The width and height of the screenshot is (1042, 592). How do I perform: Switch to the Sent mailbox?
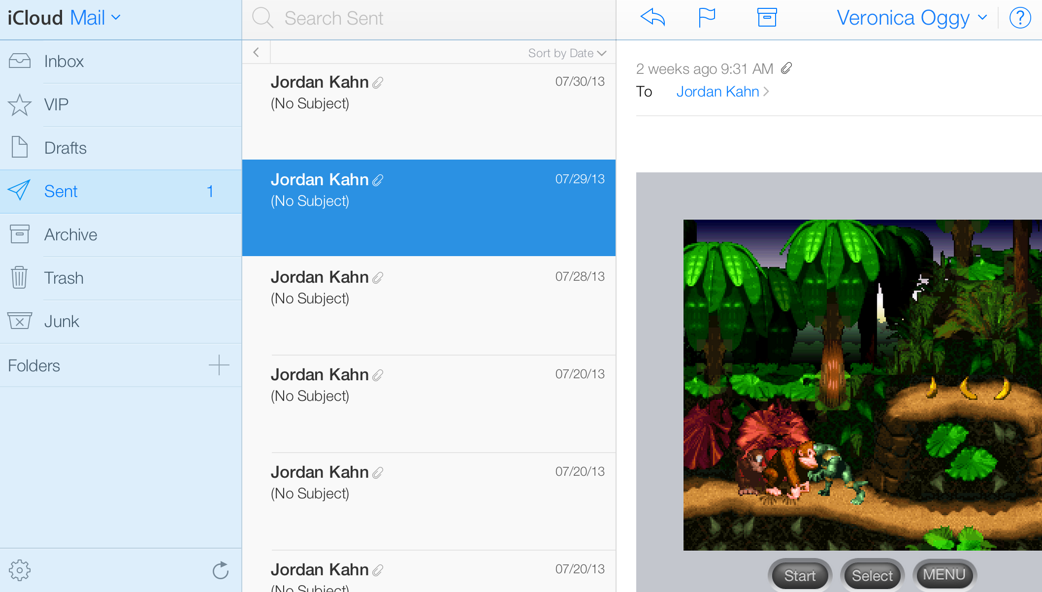61,191
